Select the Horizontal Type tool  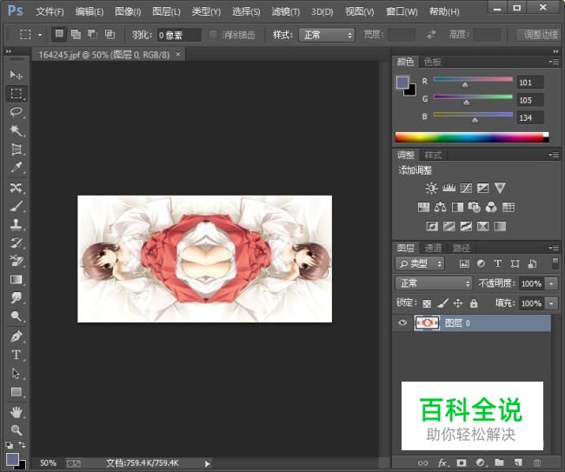16,355
